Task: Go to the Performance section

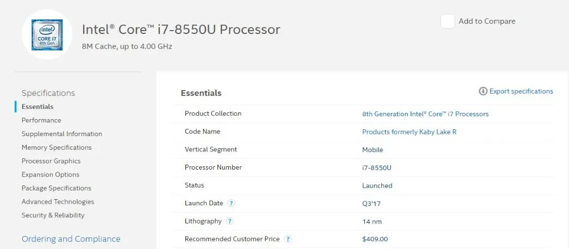Action: point(42,120)
